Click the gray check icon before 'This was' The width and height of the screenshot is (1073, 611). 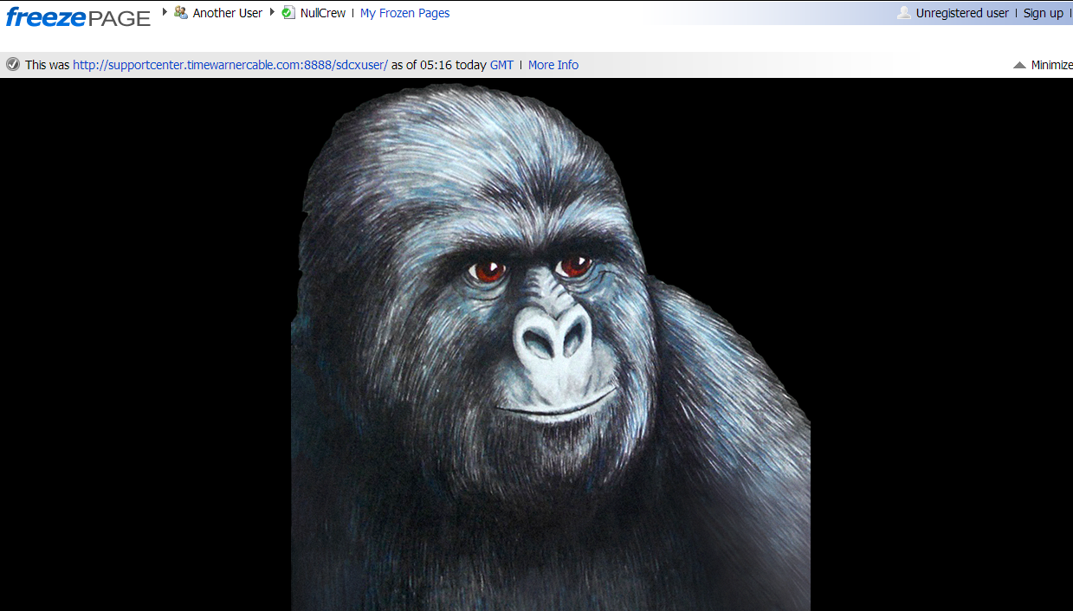(13, 64)
